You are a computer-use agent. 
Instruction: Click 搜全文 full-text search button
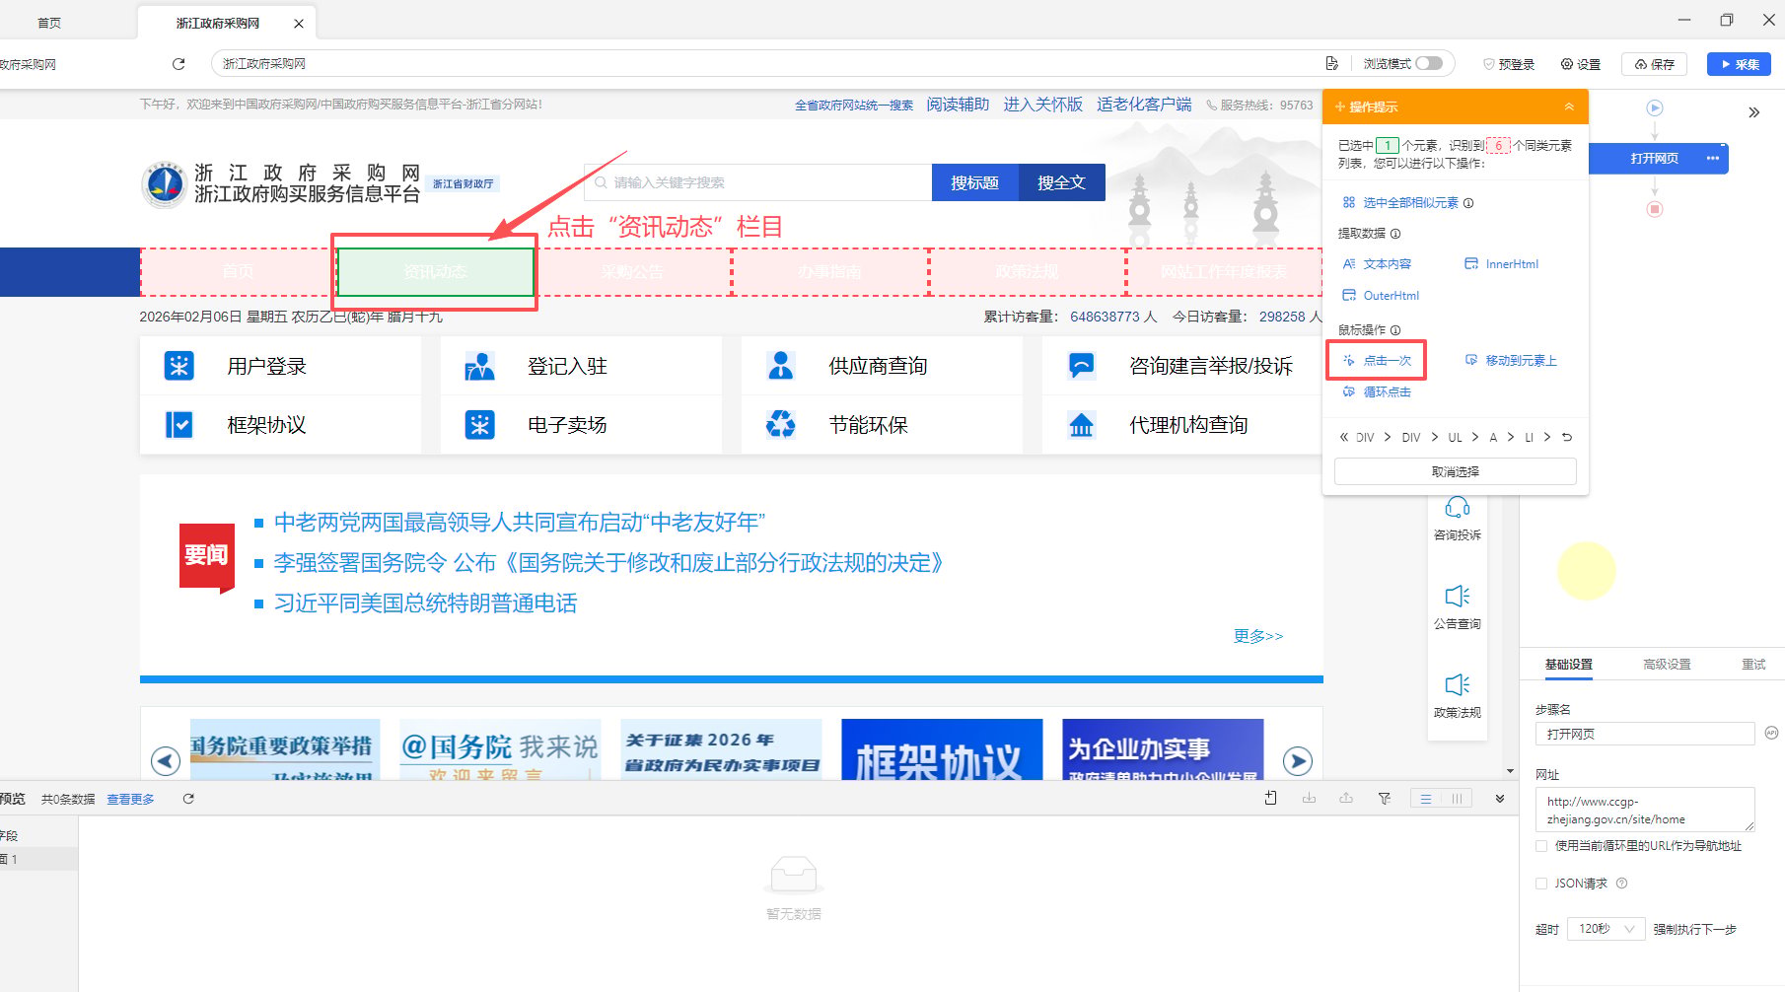pyautogui.click(x=1062, y=182)
